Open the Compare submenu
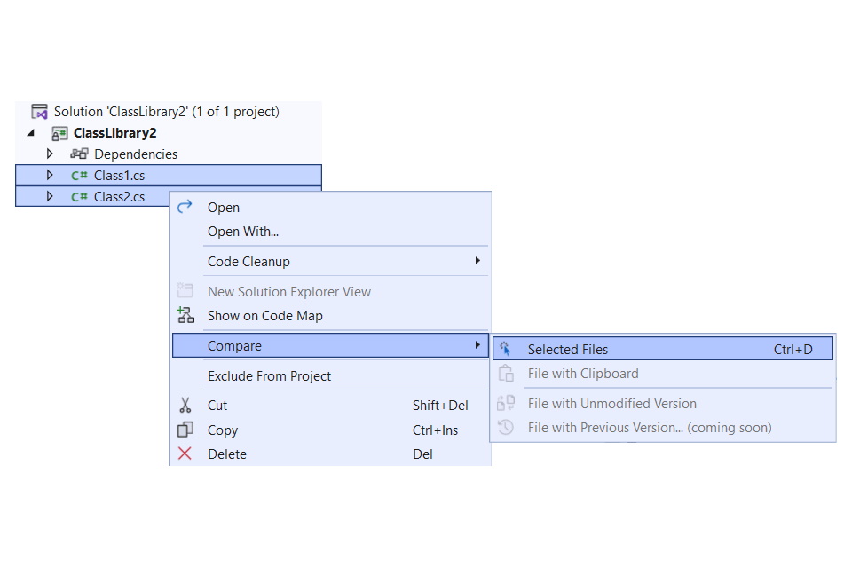852x568 pixels. pos(237,345)
